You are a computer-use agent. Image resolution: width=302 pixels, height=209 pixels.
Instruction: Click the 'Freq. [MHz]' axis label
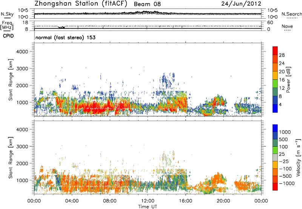coord(7,25)
